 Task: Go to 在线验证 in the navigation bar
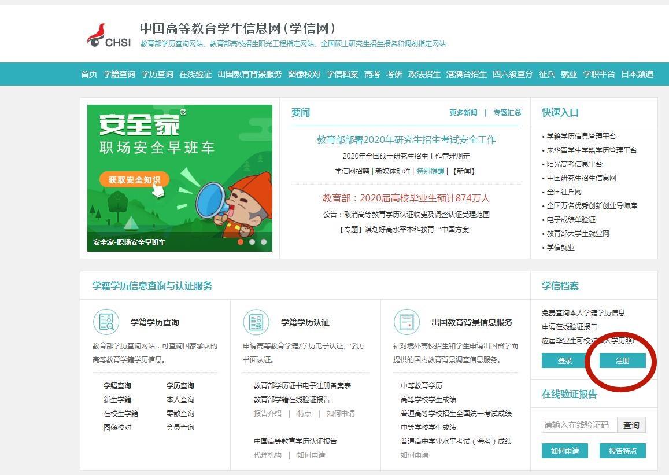(195, 74)
